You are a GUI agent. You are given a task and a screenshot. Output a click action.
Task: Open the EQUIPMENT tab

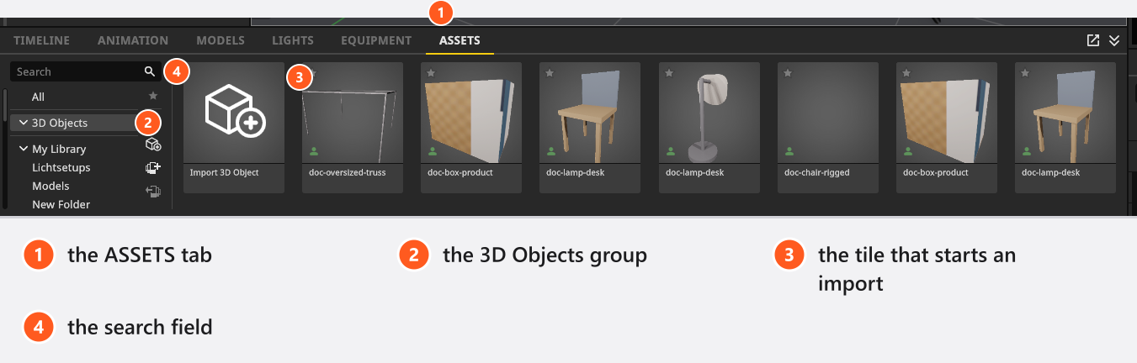point(376,40)
